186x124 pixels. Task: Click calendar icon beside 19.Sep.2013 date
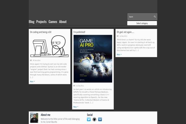tap(118, 36)
